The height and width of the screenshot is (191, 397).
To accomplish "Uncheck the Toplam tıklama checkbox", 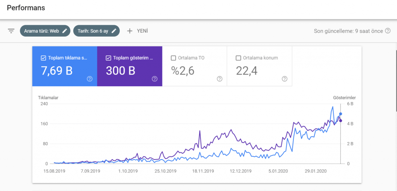I will point(43,58).
